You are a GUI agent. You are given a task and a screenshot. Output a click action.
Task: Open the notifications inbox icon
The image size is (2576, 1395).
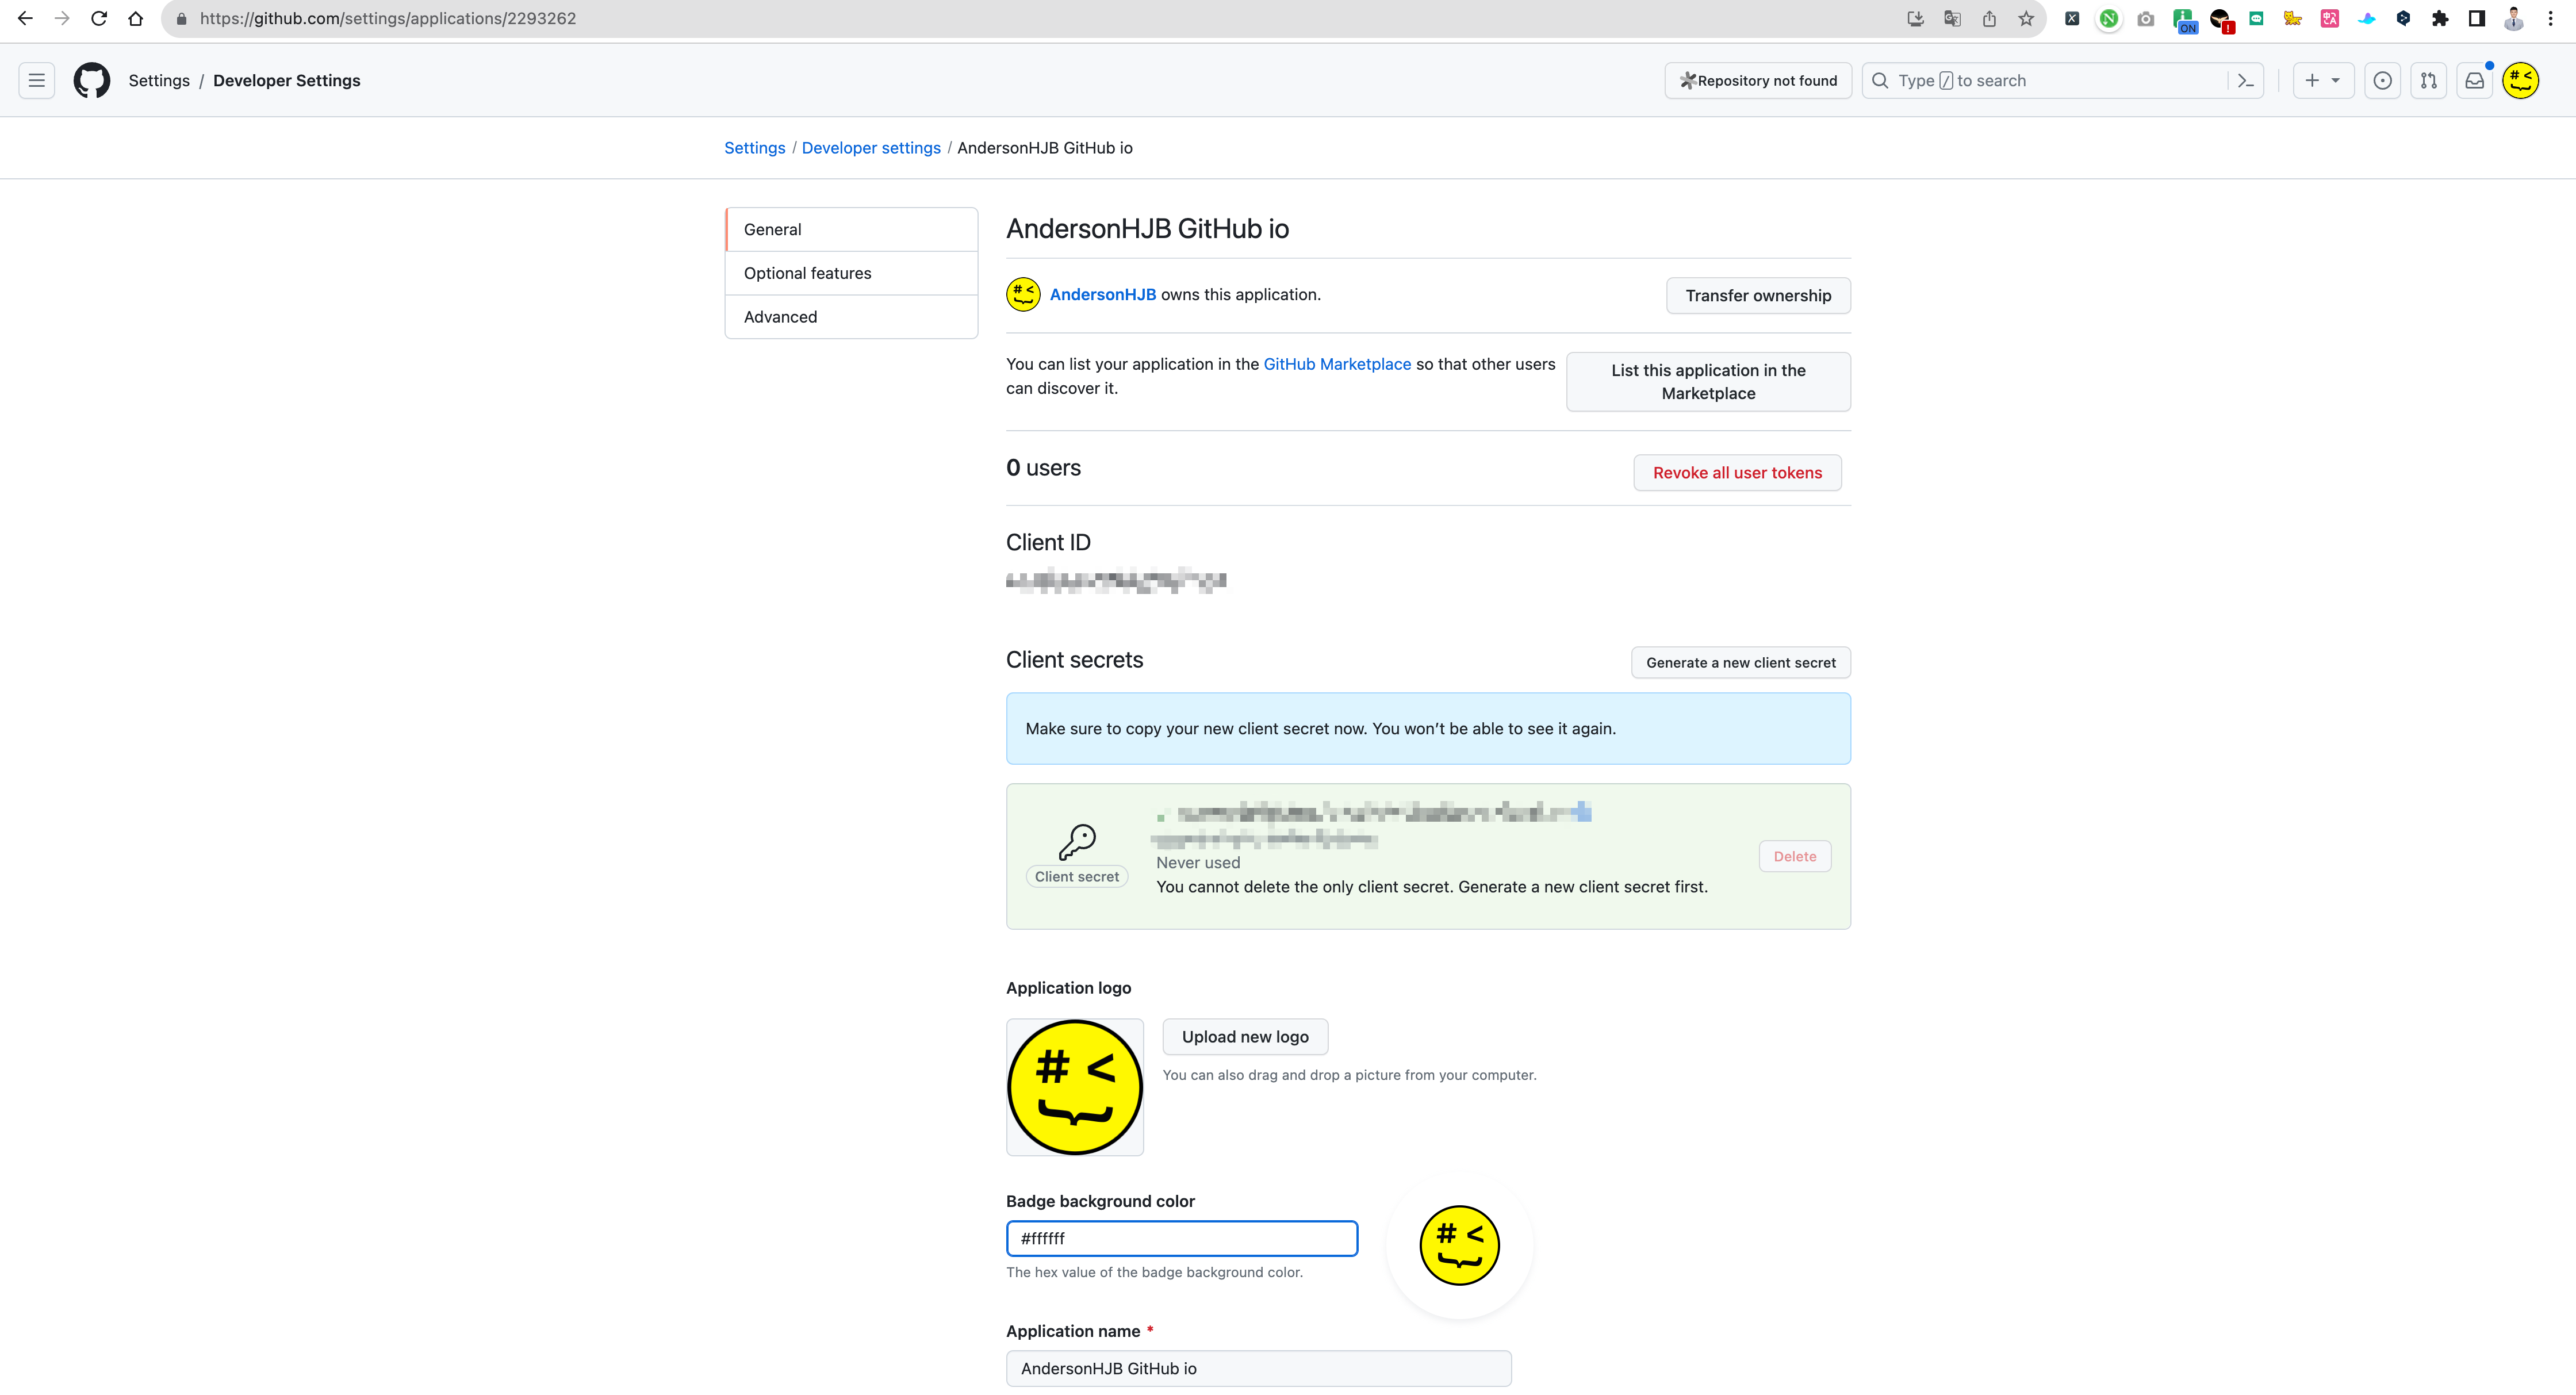[2475, 80]
